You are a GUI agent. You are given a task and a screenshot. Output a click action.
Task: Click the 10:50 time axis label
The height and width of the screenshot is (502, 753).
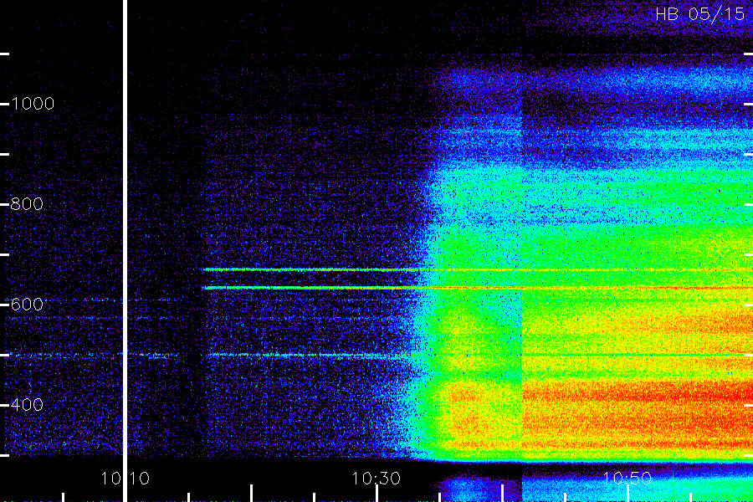(x=627, y=479)
